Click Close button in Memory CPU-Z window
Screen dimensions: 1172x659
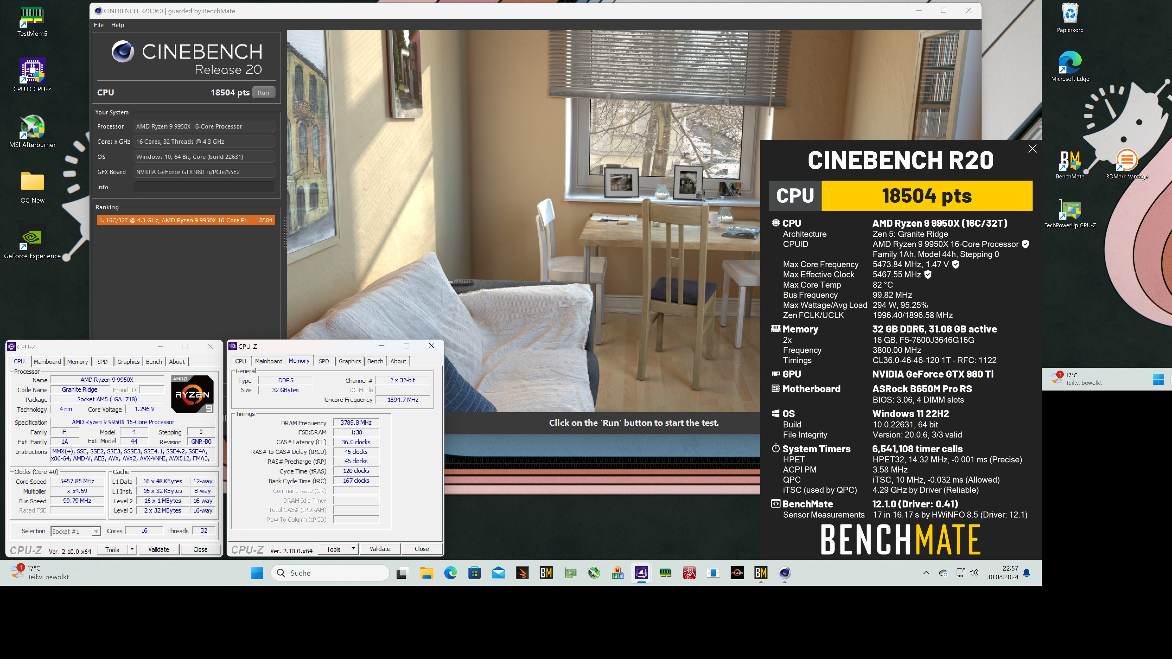(422, 548)
